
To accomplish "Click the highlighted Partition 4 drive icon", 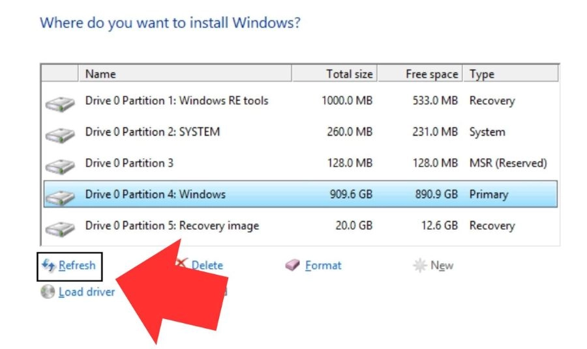I will pyautogui.click(x=58, y=198).
